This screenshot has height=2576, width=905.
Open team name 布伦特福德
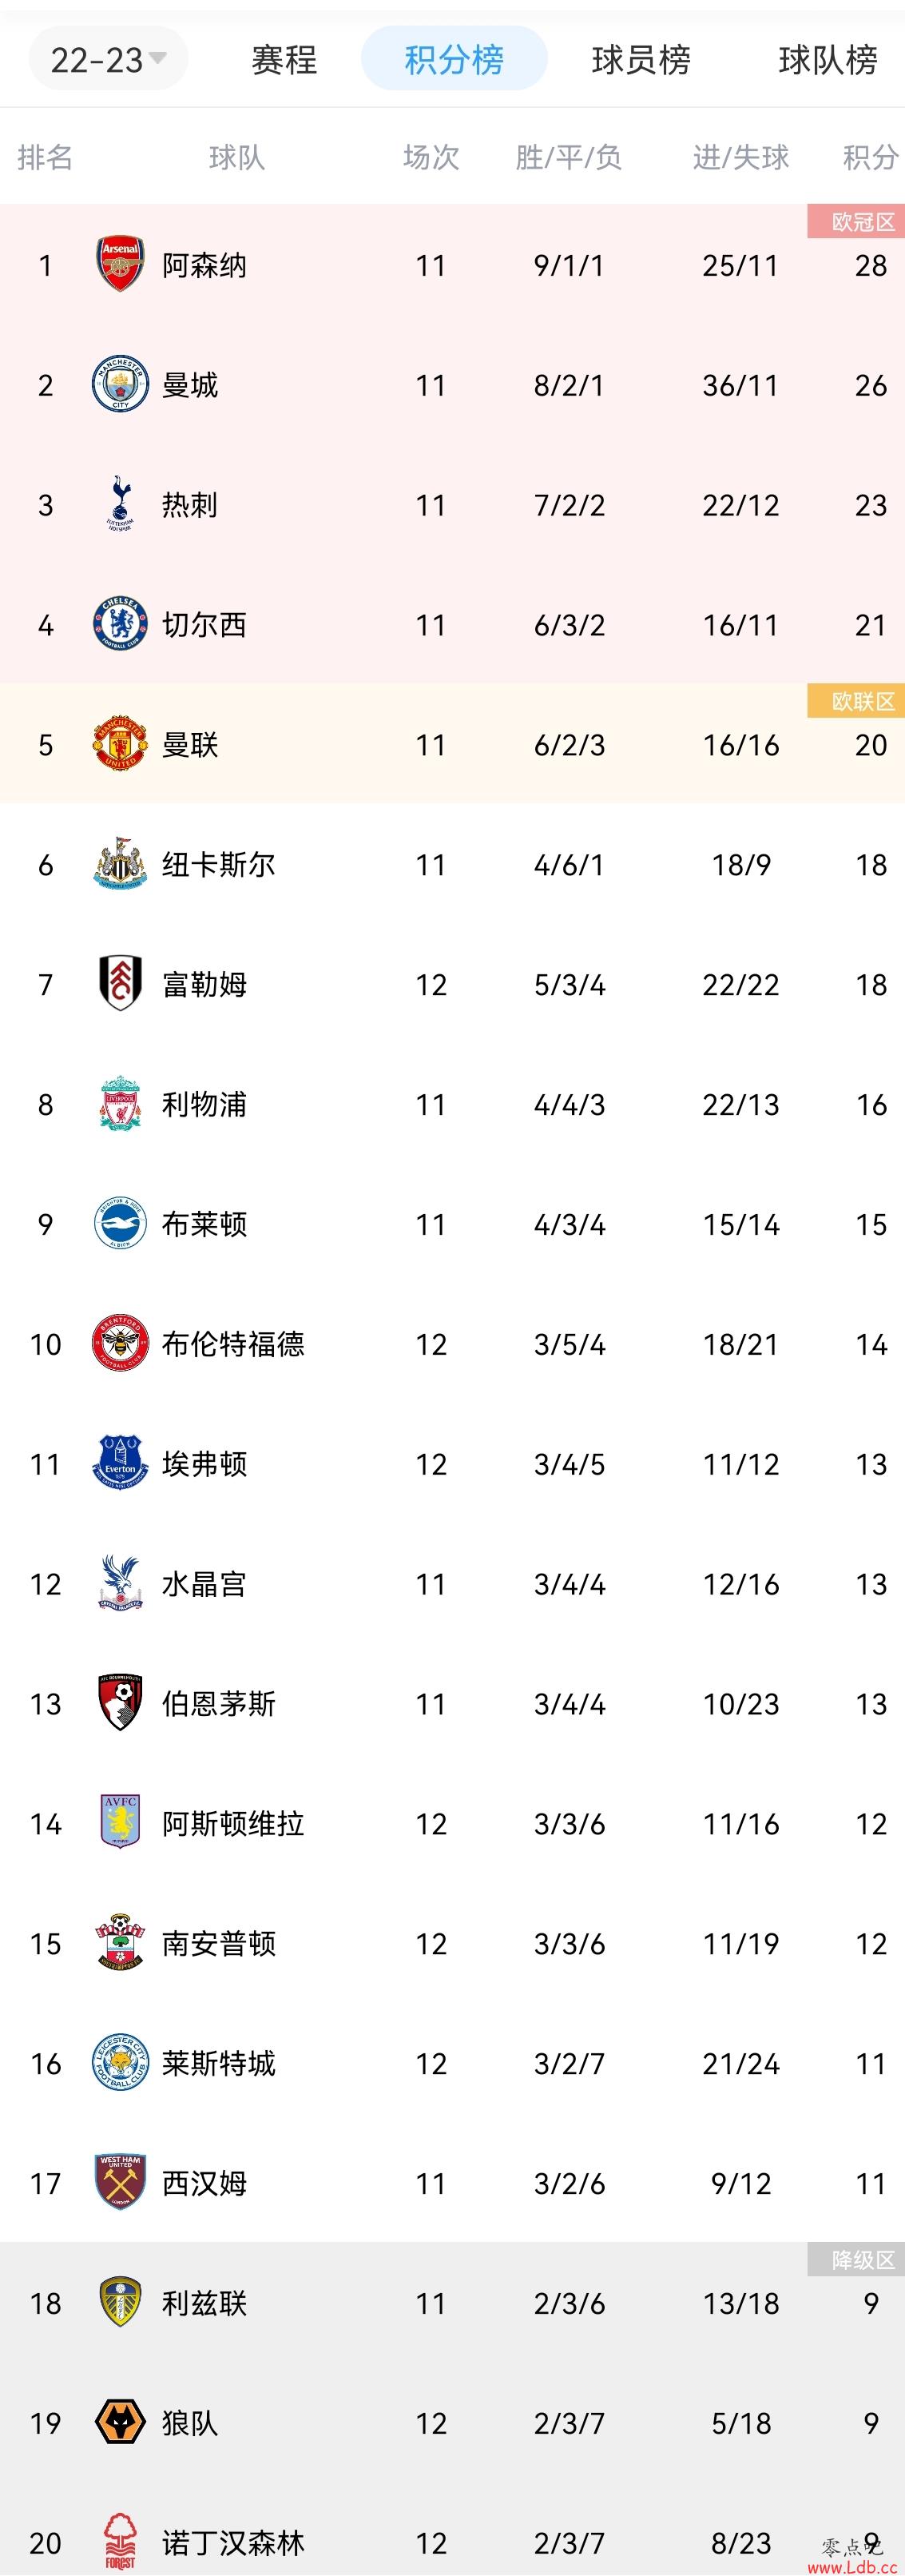pos(232,1344)
